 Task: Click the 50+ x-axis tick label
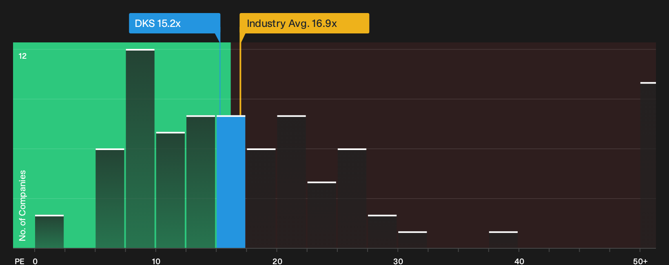(640, 261)
